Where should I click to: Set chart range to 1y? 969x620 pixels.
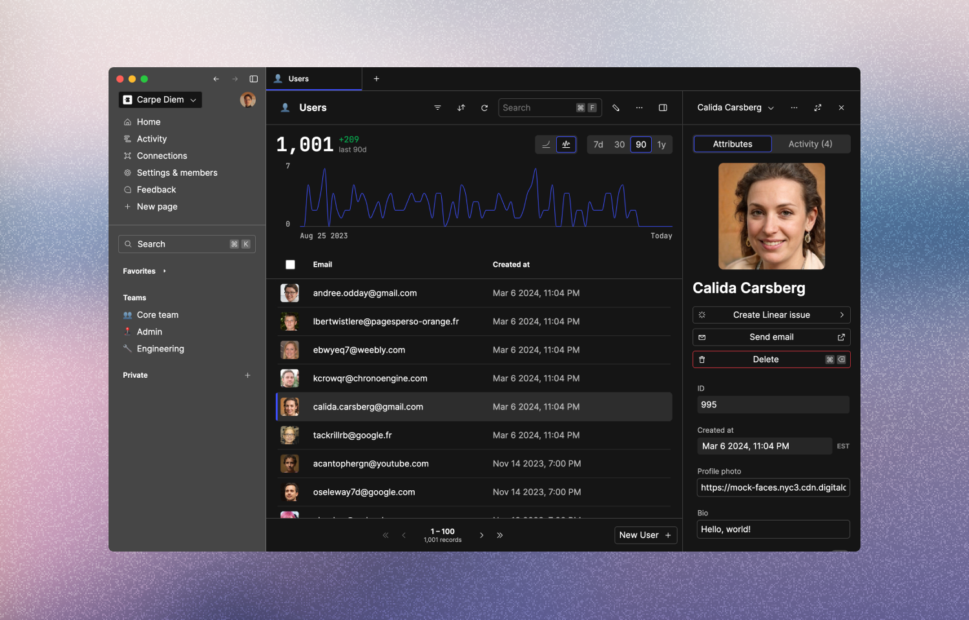click(x=662, y=145)
